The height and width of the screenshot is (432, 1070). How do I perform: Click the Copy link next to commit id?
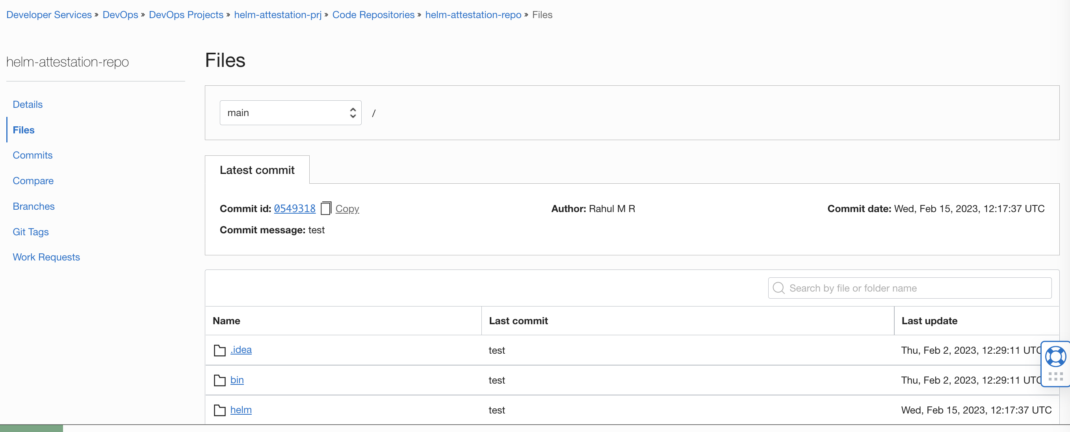[347, 208]
